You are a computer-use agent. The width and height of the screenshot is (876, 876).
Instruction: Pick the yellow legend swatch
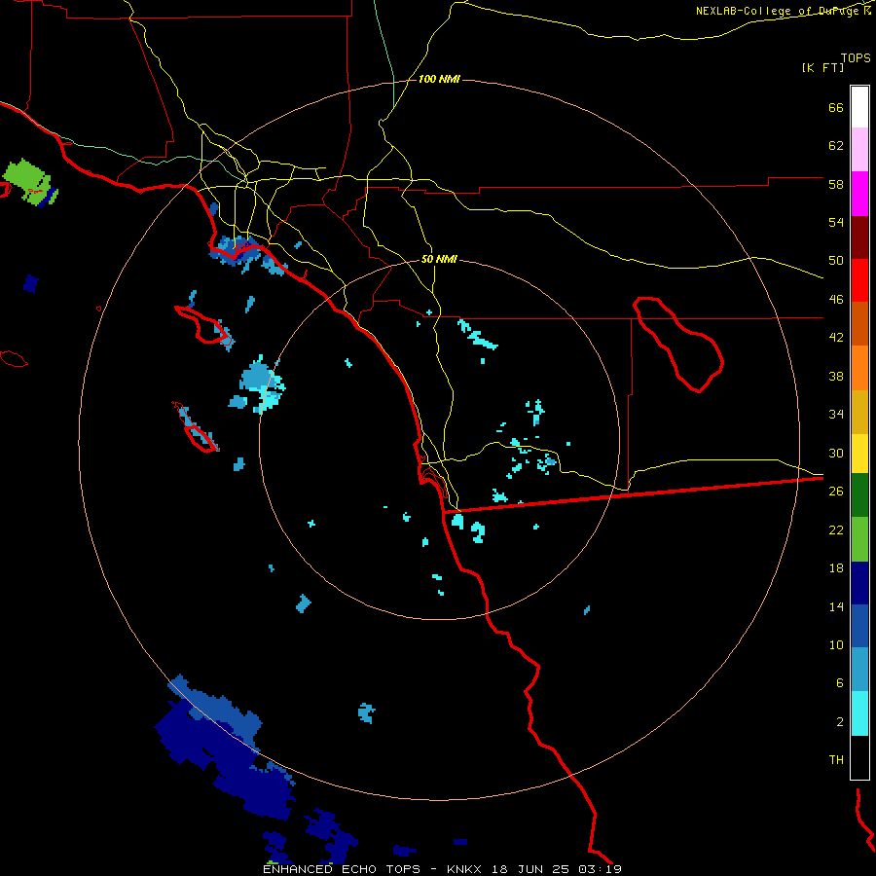coord(859,453)
